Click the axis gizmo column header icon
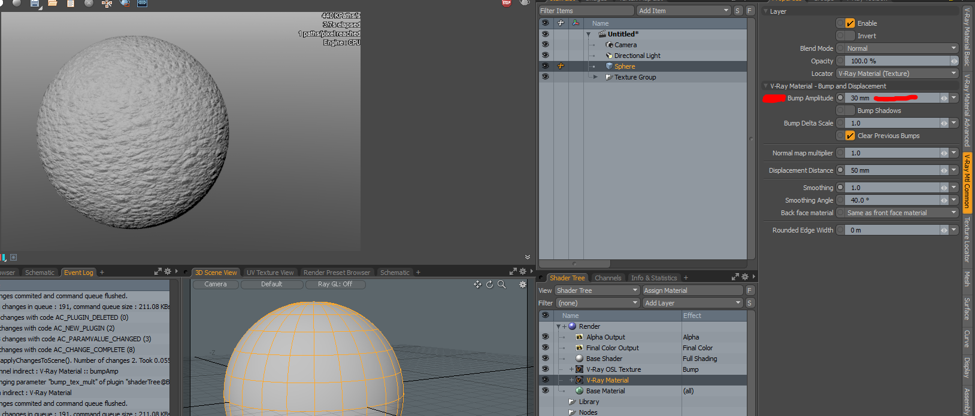The width and height of the screenshot is (975, 416). tap(576, 23)
